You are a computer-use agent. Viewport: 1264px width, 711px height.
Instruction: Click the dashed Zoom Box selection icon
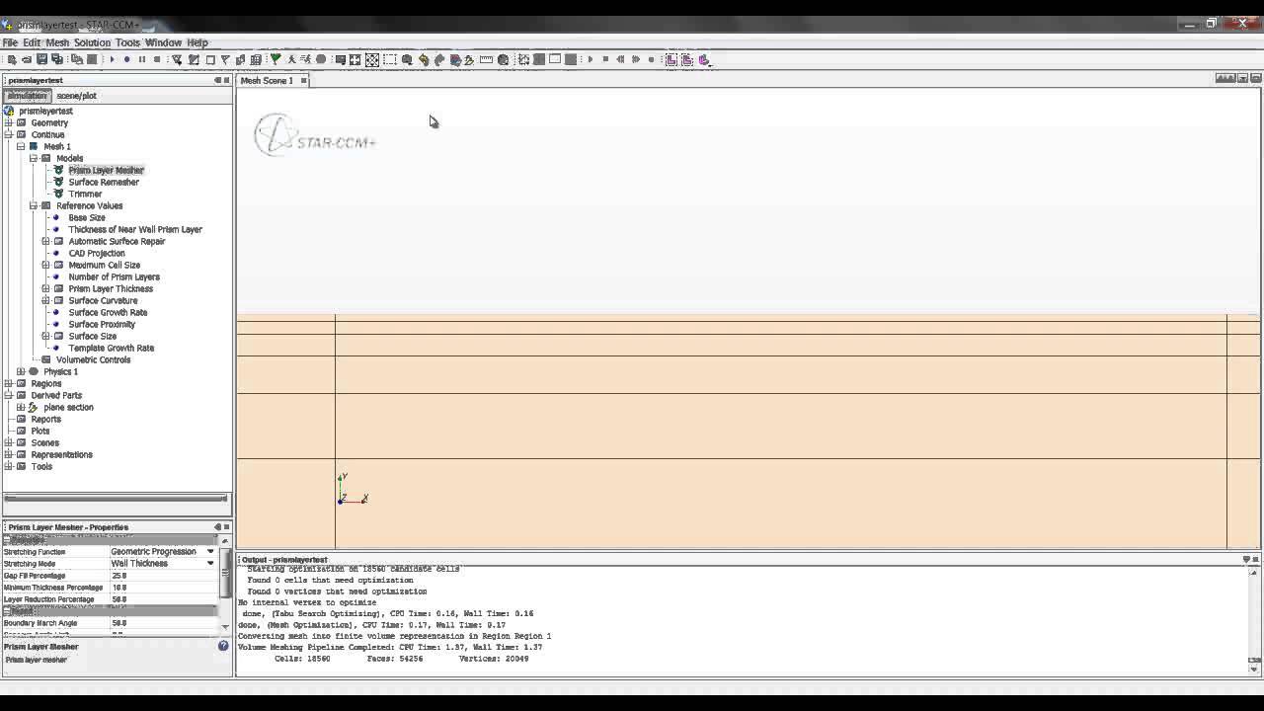(x=390, y=59)
